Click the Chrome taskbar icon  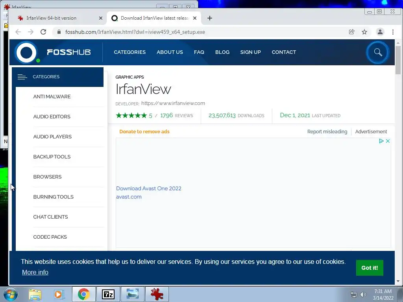click(83, 294)
